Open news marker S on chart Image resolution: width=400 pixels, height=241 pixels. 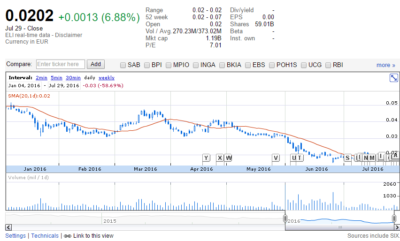(x=347, y=158)
